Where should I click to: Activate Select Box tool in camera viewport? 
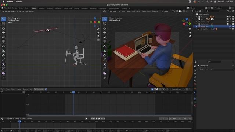point(105,19)
